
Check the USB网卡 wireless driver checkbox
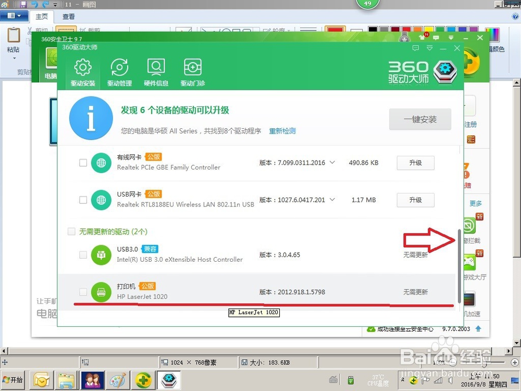coord(82,200)
